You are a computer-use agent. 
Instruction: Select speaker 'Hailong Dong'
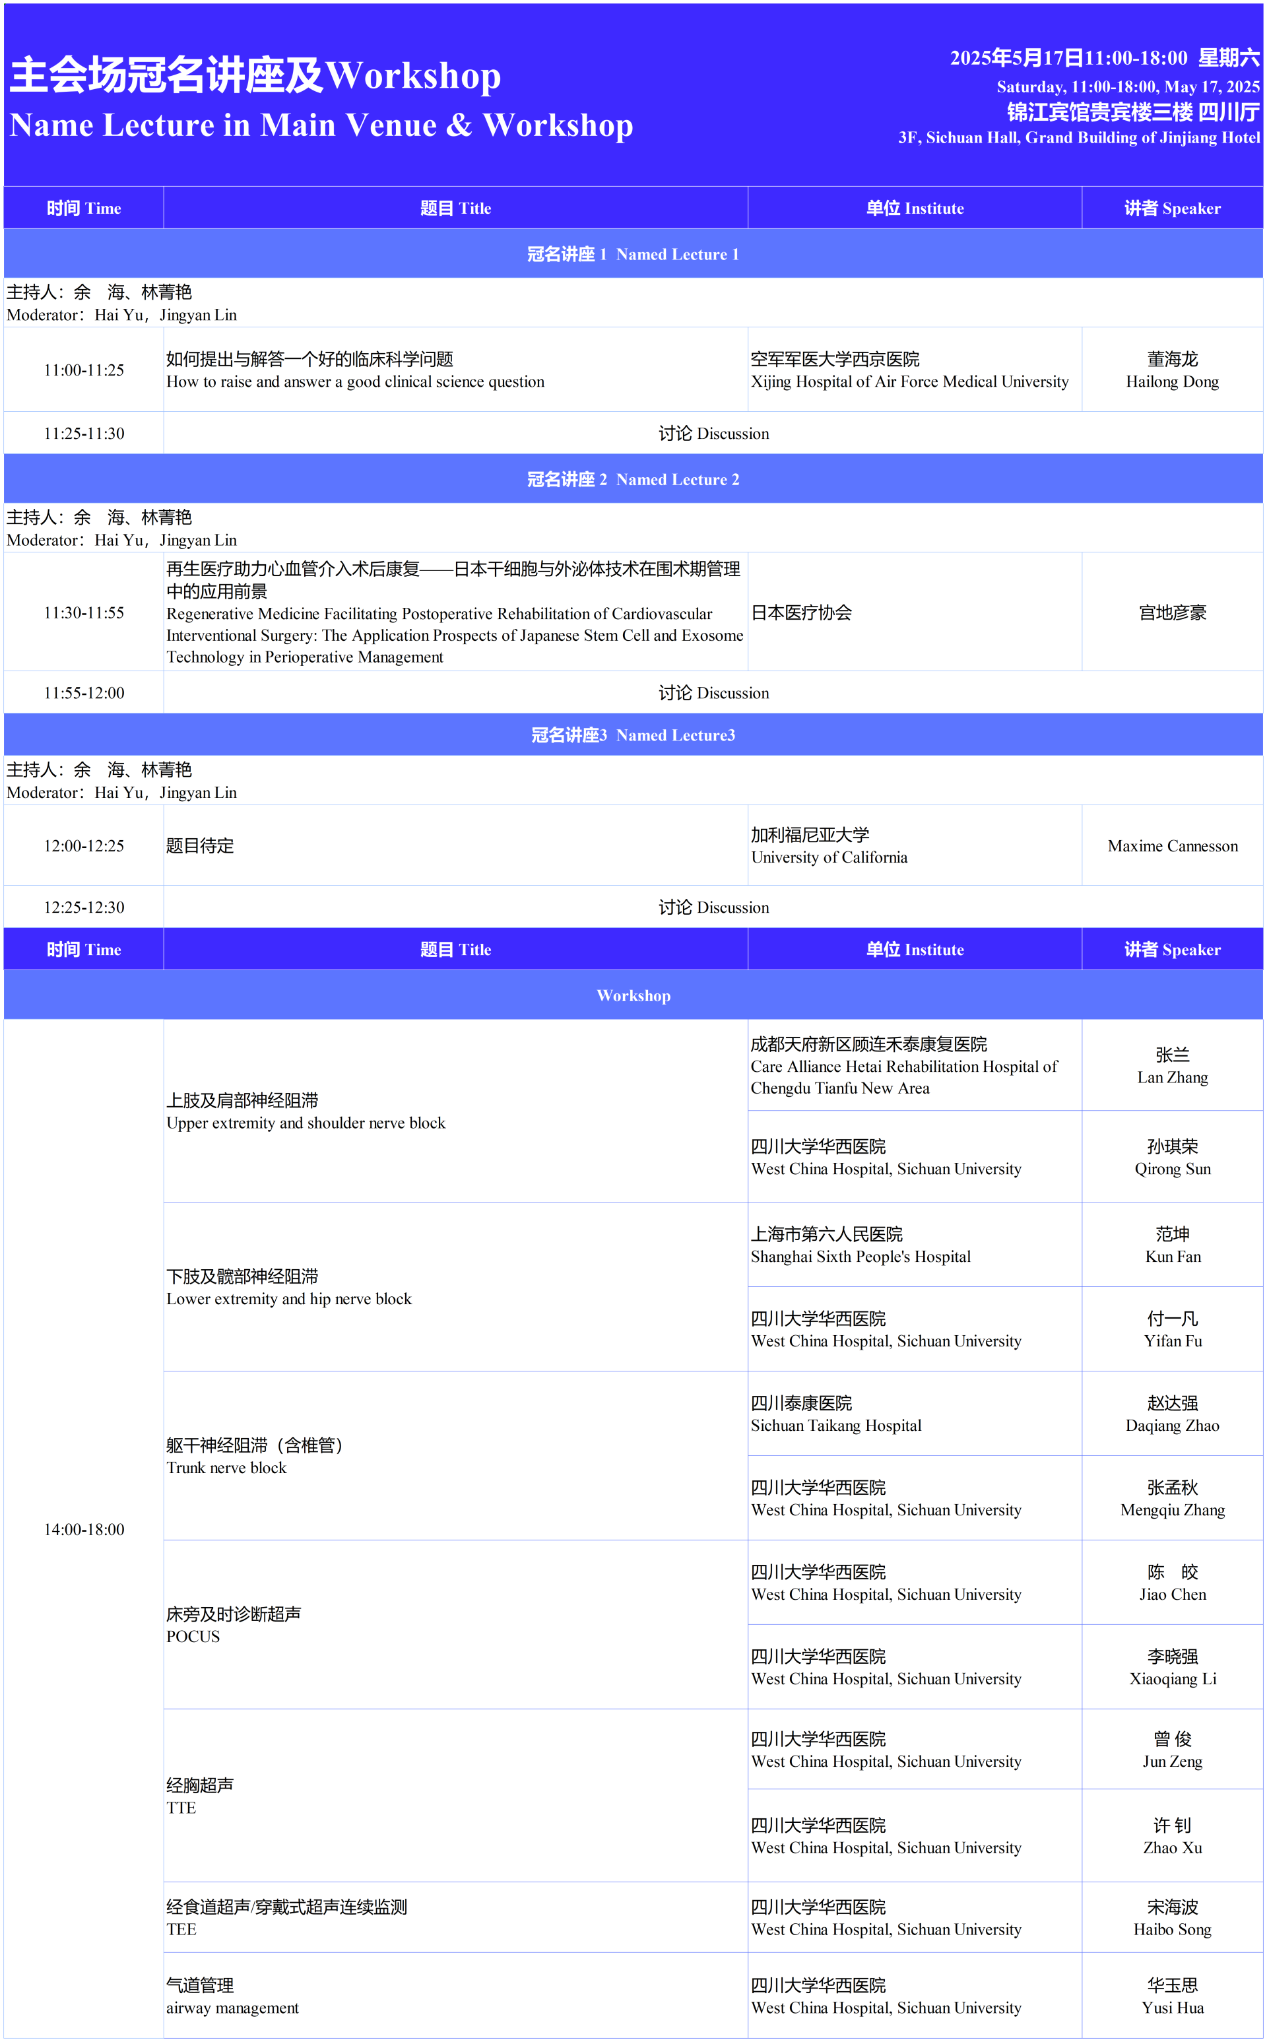coord(1173,382)
